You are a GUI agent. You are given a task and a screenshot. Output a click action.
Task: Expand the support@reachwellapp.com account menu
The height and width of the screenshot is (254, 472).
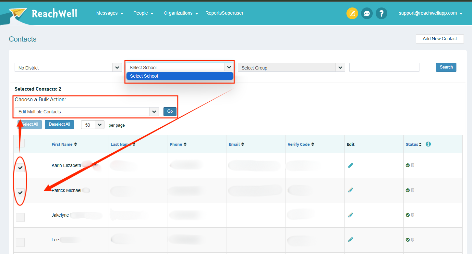430,13
